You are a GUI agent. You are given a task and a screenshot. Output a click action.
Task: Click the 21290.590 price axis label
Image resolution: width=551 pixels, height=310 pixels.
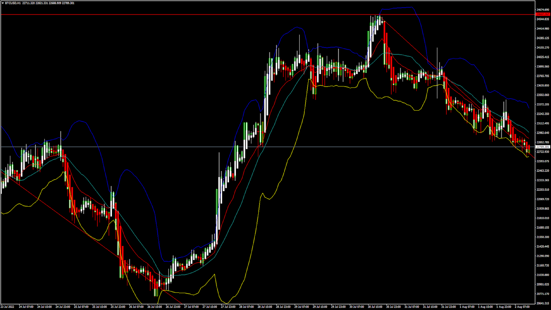[x=543, y=256]
